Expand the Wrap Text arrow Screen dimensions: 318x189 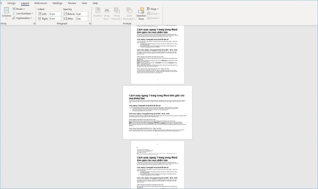[x=109, y=19]
